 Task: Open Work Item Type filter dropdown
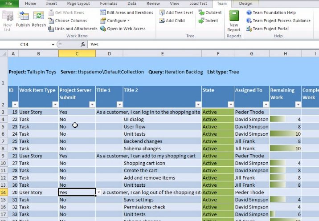(x=55, y=104)
